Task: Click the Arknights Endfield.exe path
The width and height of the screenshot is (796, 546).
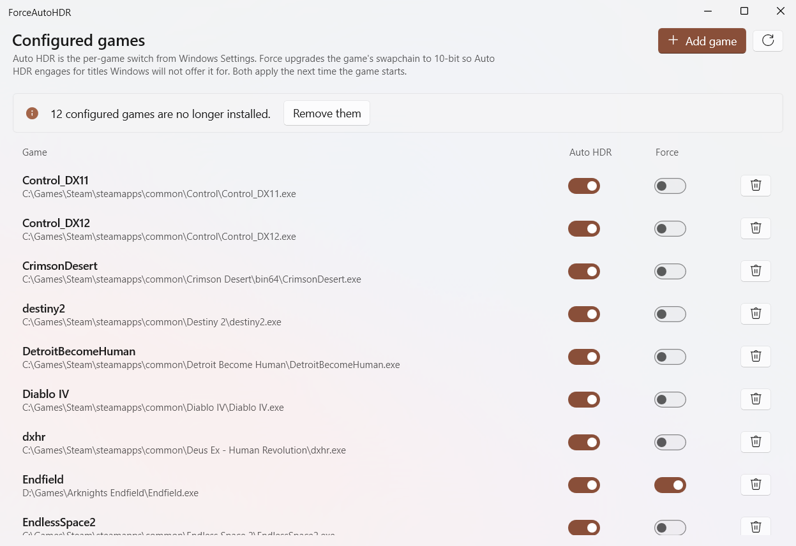Action: (x=110, y=493)
